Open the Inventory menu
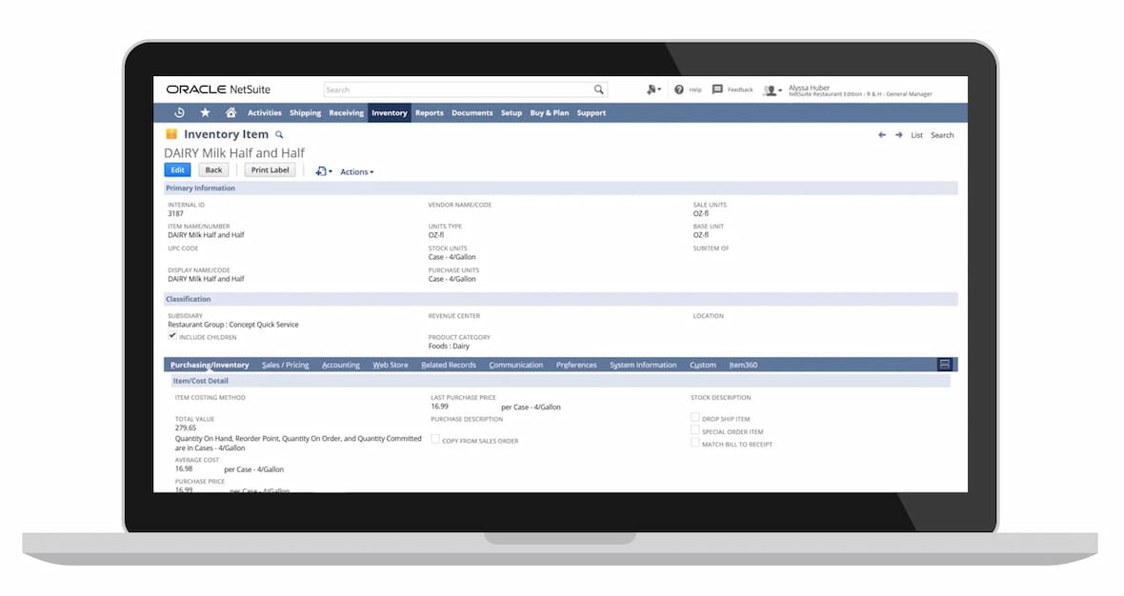 pos(390,112)
